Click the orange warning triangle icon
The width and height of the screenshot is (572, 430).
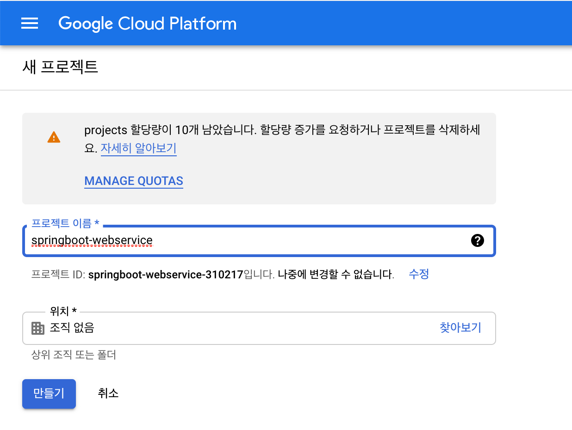[54, 137]
